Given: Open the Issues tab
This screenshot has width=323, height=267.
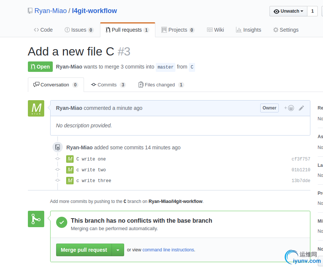Looking at the screenshot, I should coord(79,30).
